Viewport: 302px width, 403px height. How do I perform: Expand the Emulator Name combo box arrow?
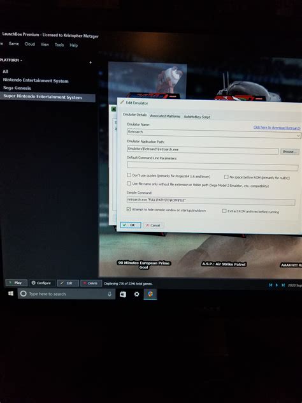[x=298, y=135]
